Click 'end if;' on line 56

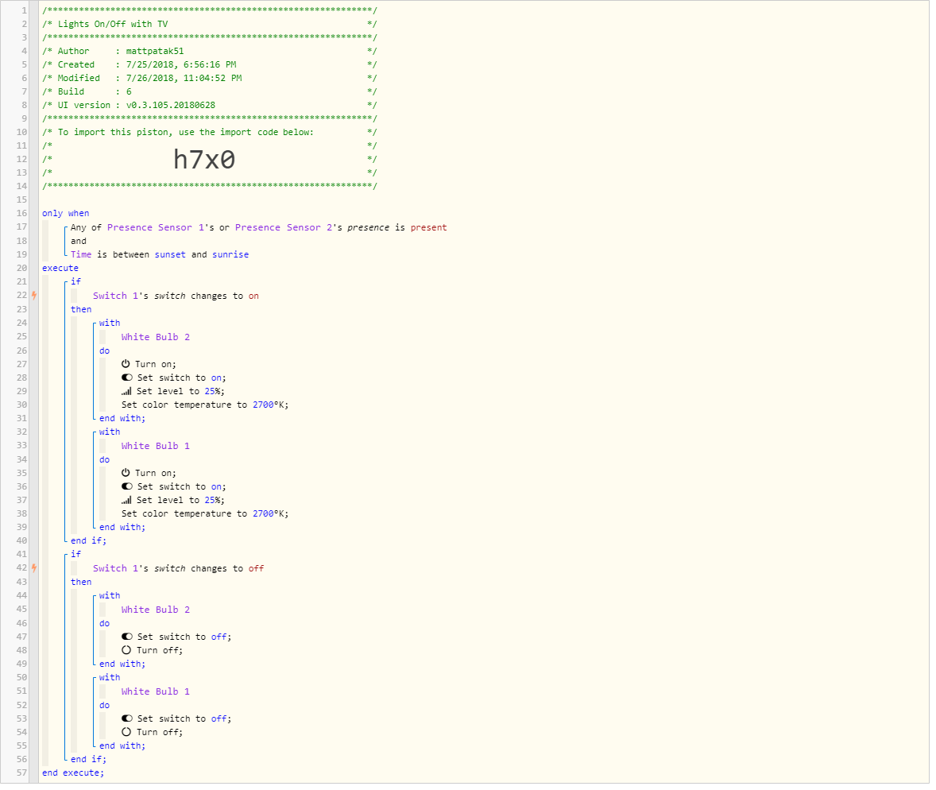(88, 760)
